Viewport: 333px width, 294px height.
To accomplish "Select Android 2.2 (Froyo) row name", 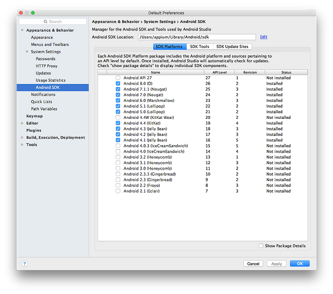I will click(142, 185).
